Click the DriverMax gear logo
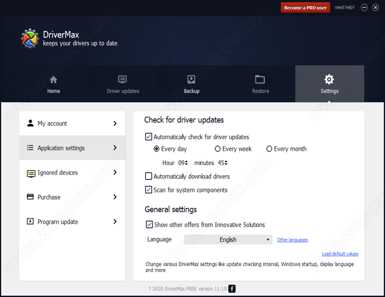Viewport: 385px width, 297px height. [30, 39]
